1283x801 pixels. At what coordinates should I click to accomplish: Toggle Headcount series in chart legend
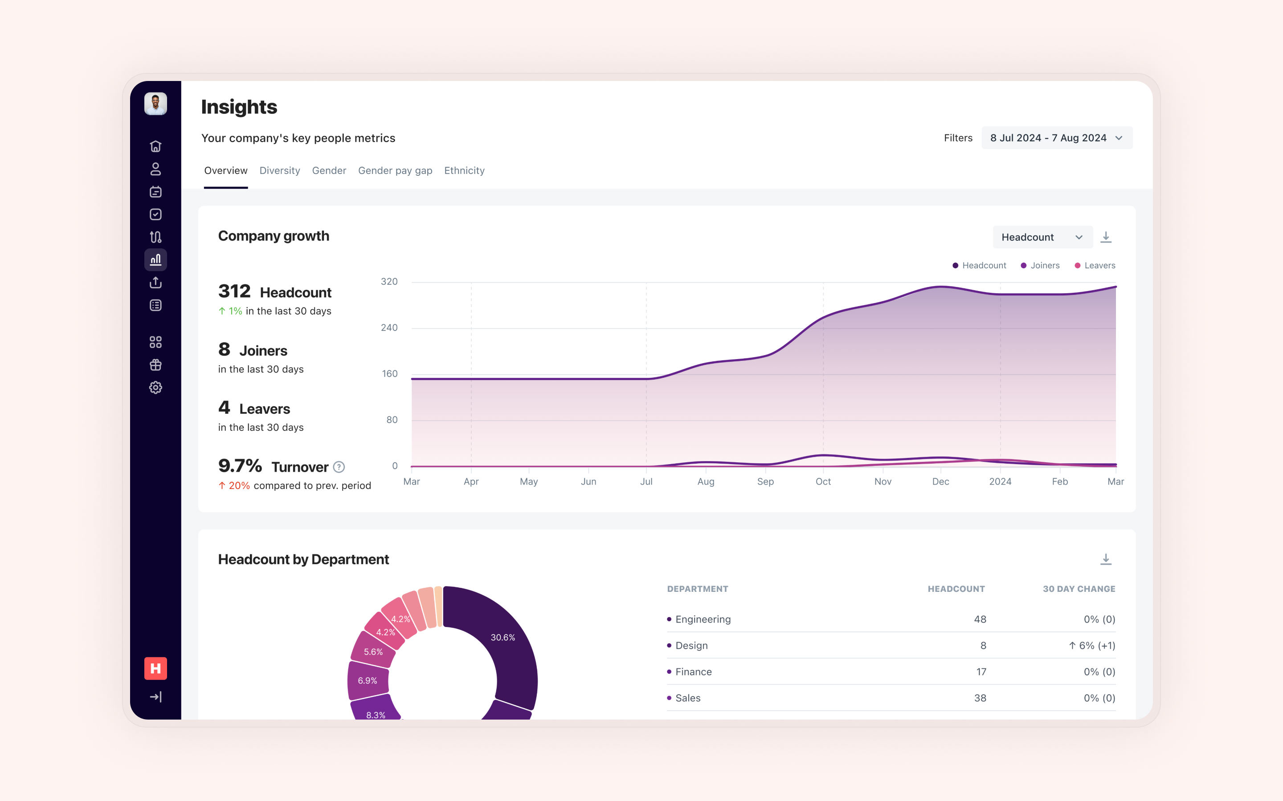point(979,265)
